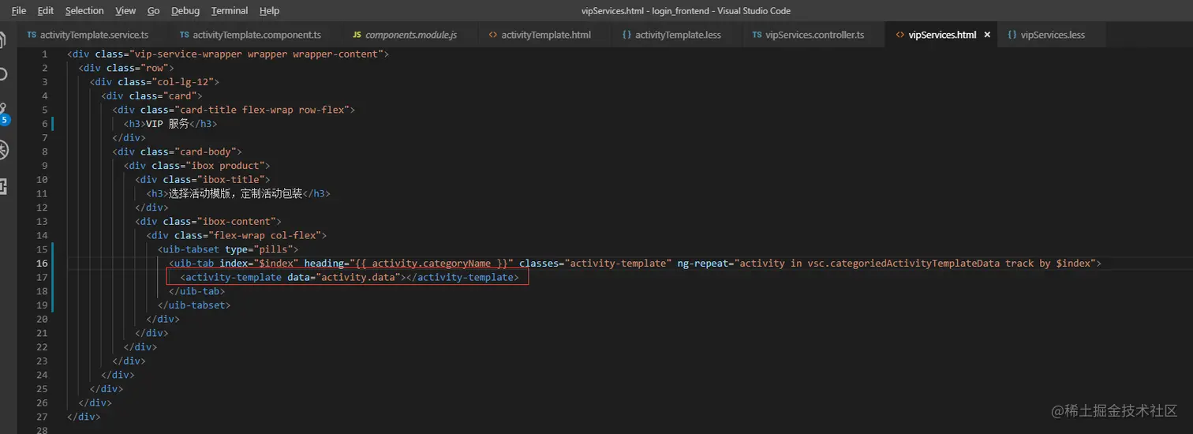The image size is (1193, 434).
Task: Click the opening <uib-tabset tag name
Action: tap(191, 249)
